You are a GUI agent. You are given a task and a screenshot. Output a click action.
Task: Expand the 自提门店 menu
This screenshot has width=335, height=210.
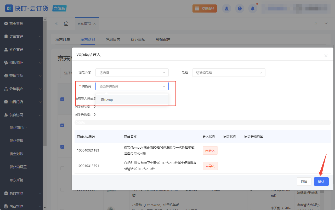pos(40,102)
